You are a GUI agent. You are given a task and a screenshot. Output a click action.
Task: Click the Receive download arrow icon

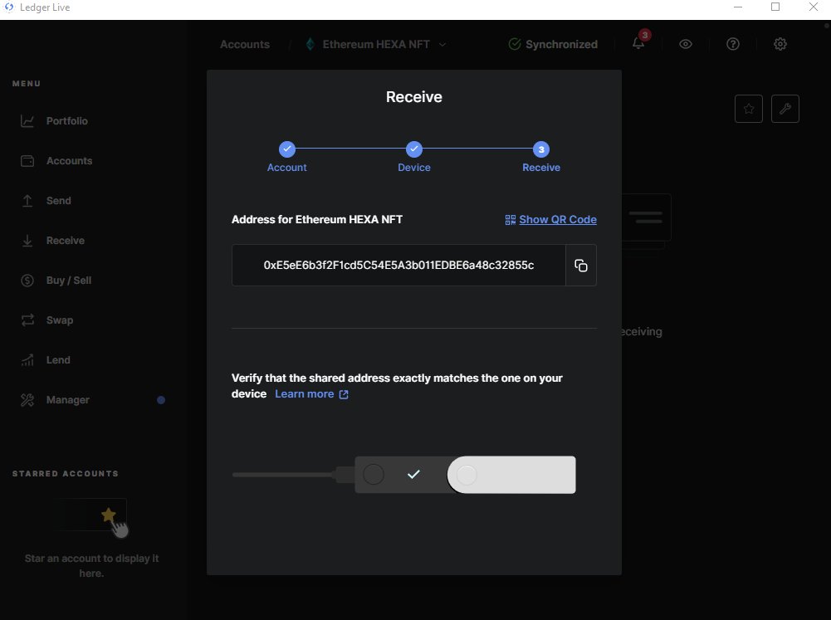click(27, 240)
